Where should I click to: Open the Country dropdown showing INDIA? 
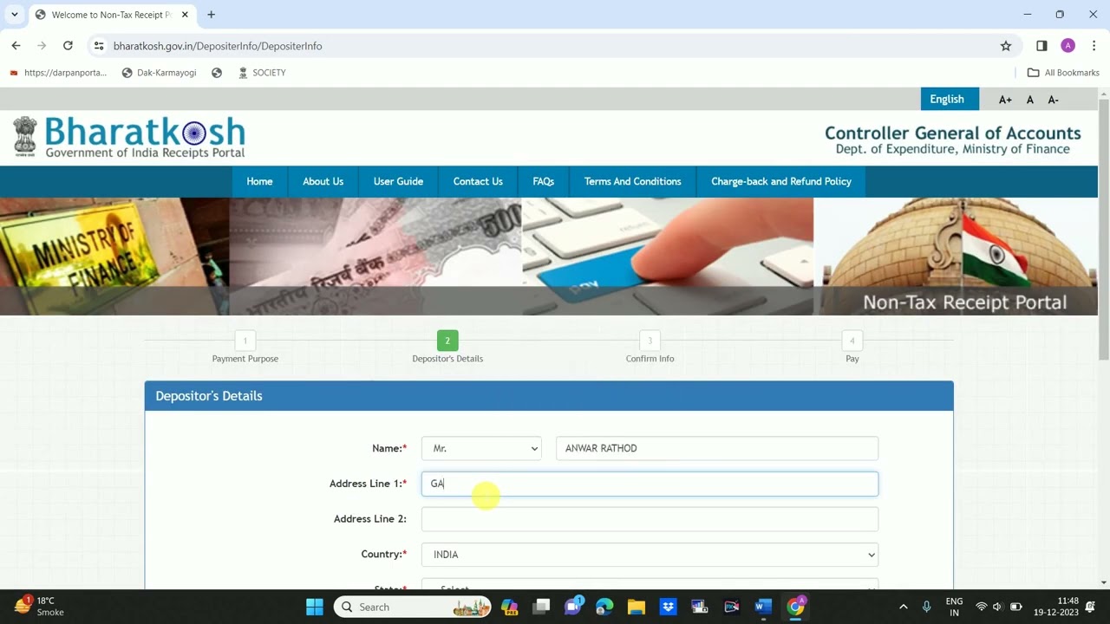coord(650,555)
